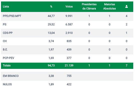135x91 pixels.
Task: Select the CDS-PP list entry
Action: [8, 33]
